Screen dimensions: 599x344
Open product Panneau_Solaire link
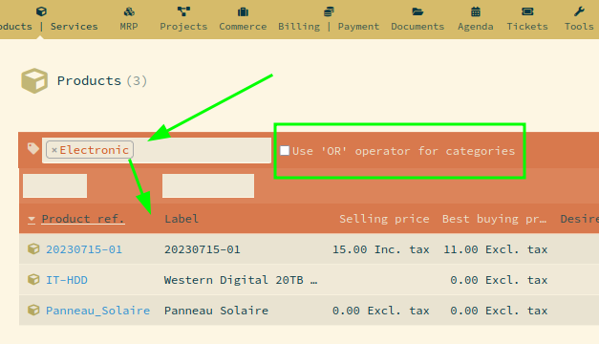[97, 311]
